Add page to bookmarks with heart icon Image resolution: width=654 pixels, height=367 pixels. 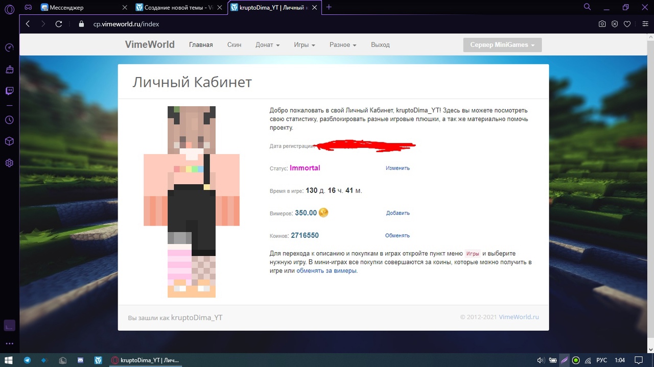coord(627,24)
